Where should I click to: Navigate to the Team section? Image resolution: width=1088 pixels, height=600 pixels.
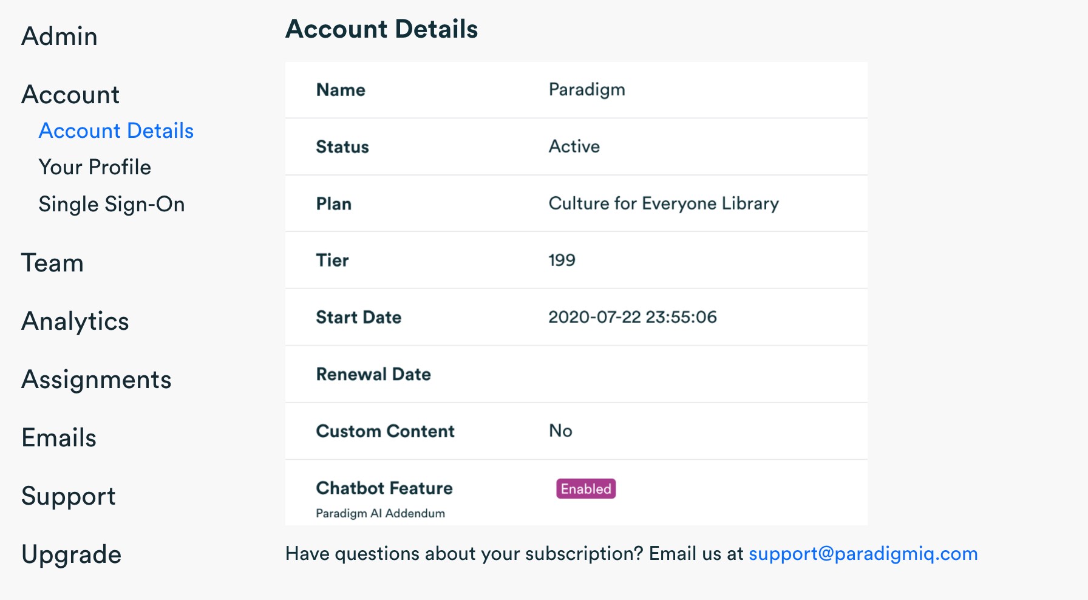pos(53,263)
